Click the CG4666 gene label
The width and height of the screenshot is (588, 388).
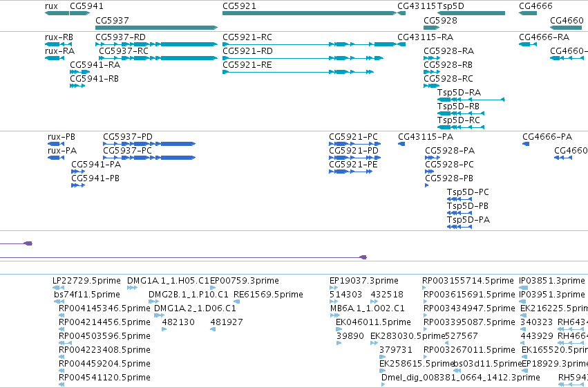point(535,6)
